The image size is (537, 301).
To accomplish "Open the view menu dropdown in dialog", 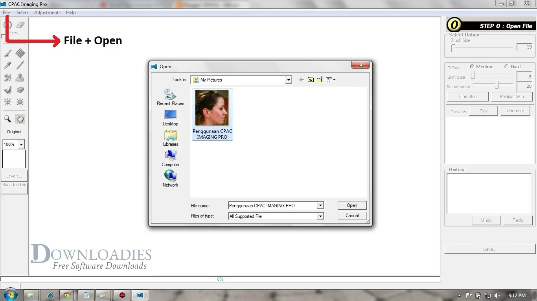I will click(331, 80).
